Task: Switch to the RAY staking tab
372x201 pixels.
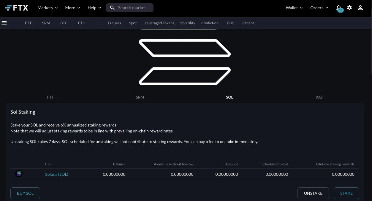Action: pos(319,97)
